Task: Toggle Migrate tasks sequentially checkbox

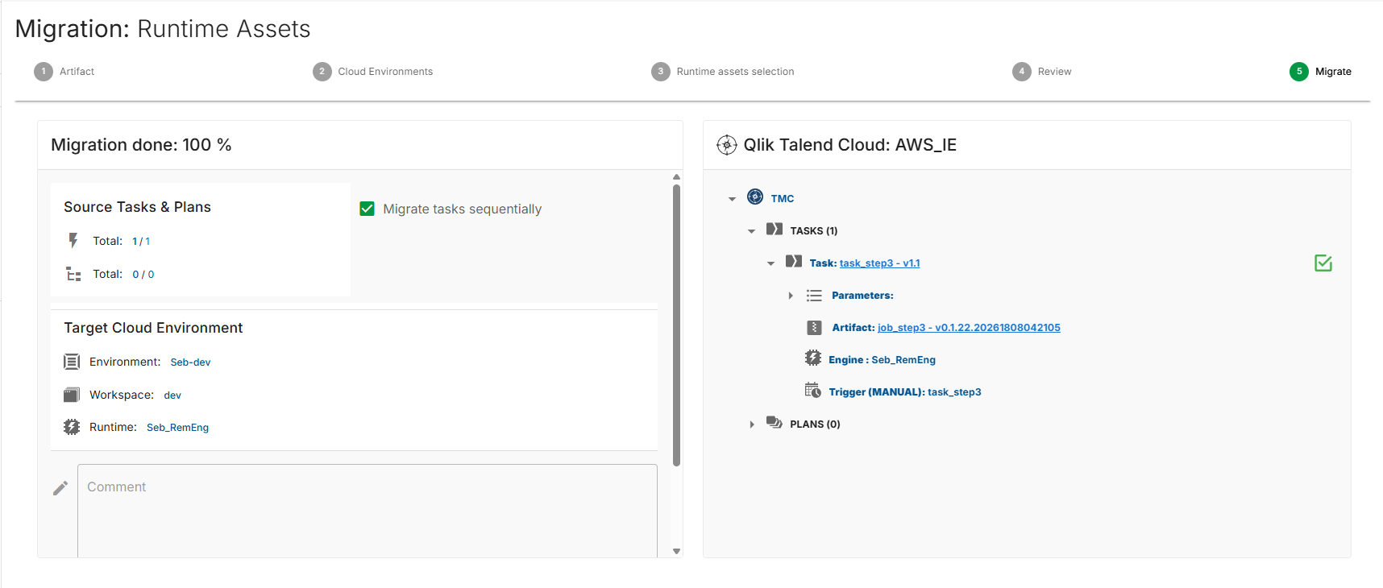Action: coord(368,209)
